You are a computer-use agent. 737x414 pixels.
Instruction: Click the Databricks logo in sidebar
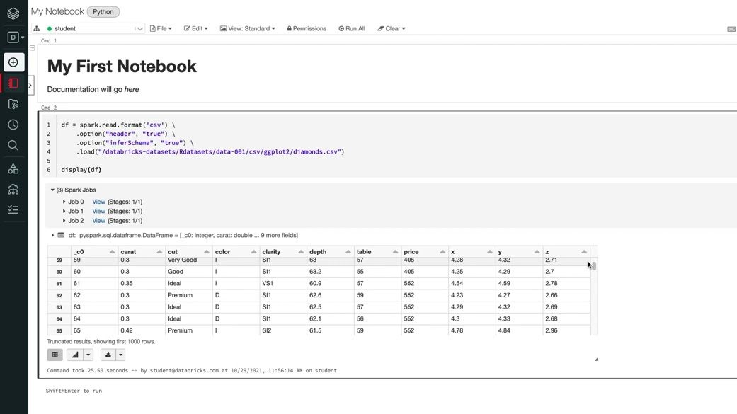[13, 13]
